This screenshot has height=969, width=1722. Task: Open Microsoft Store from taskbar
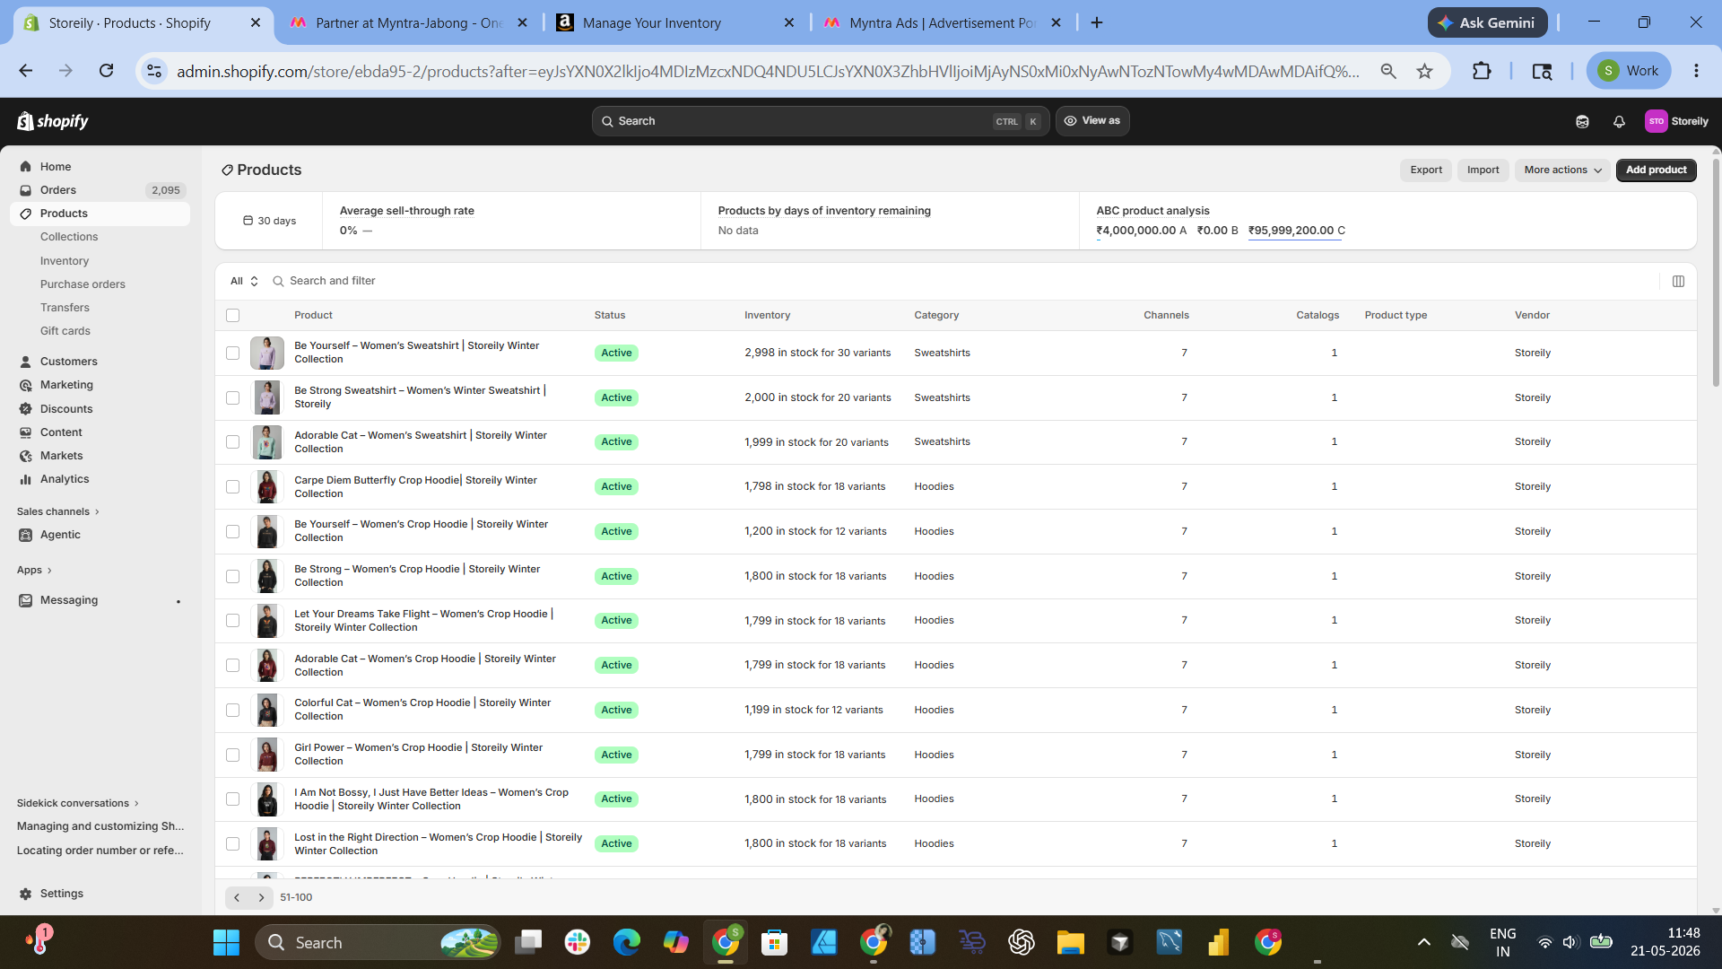tap(774, 943)
